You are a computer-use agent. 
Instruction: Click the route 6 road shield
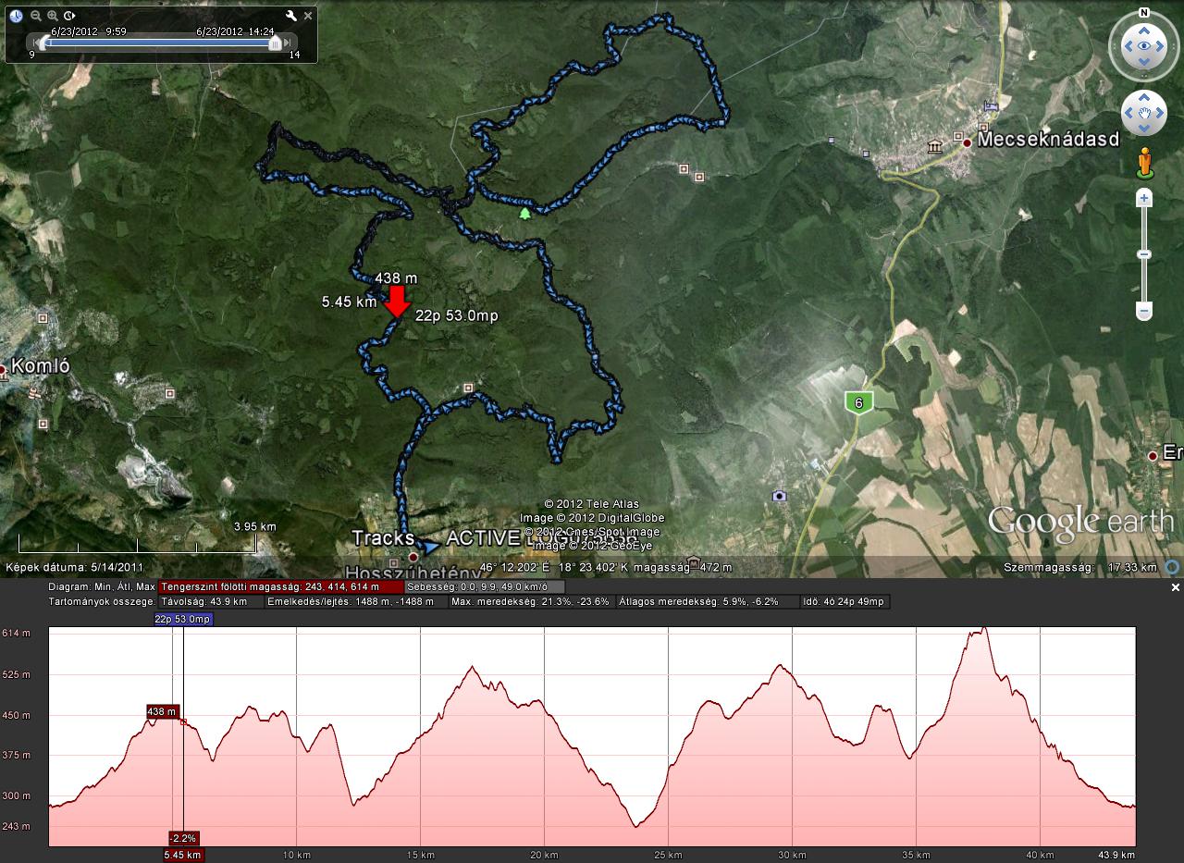tap(858, 402)
